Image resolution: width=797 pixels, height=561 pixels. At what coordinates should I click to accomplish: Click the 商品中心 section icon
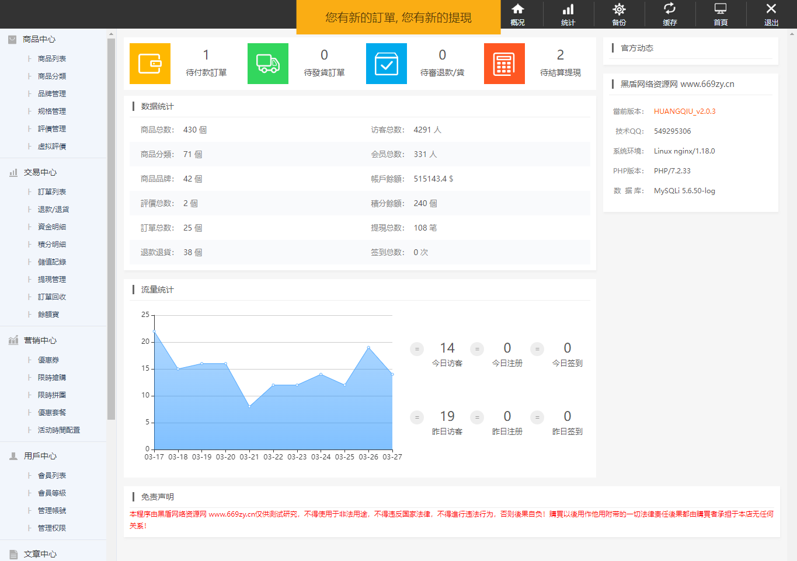point(12,40)
